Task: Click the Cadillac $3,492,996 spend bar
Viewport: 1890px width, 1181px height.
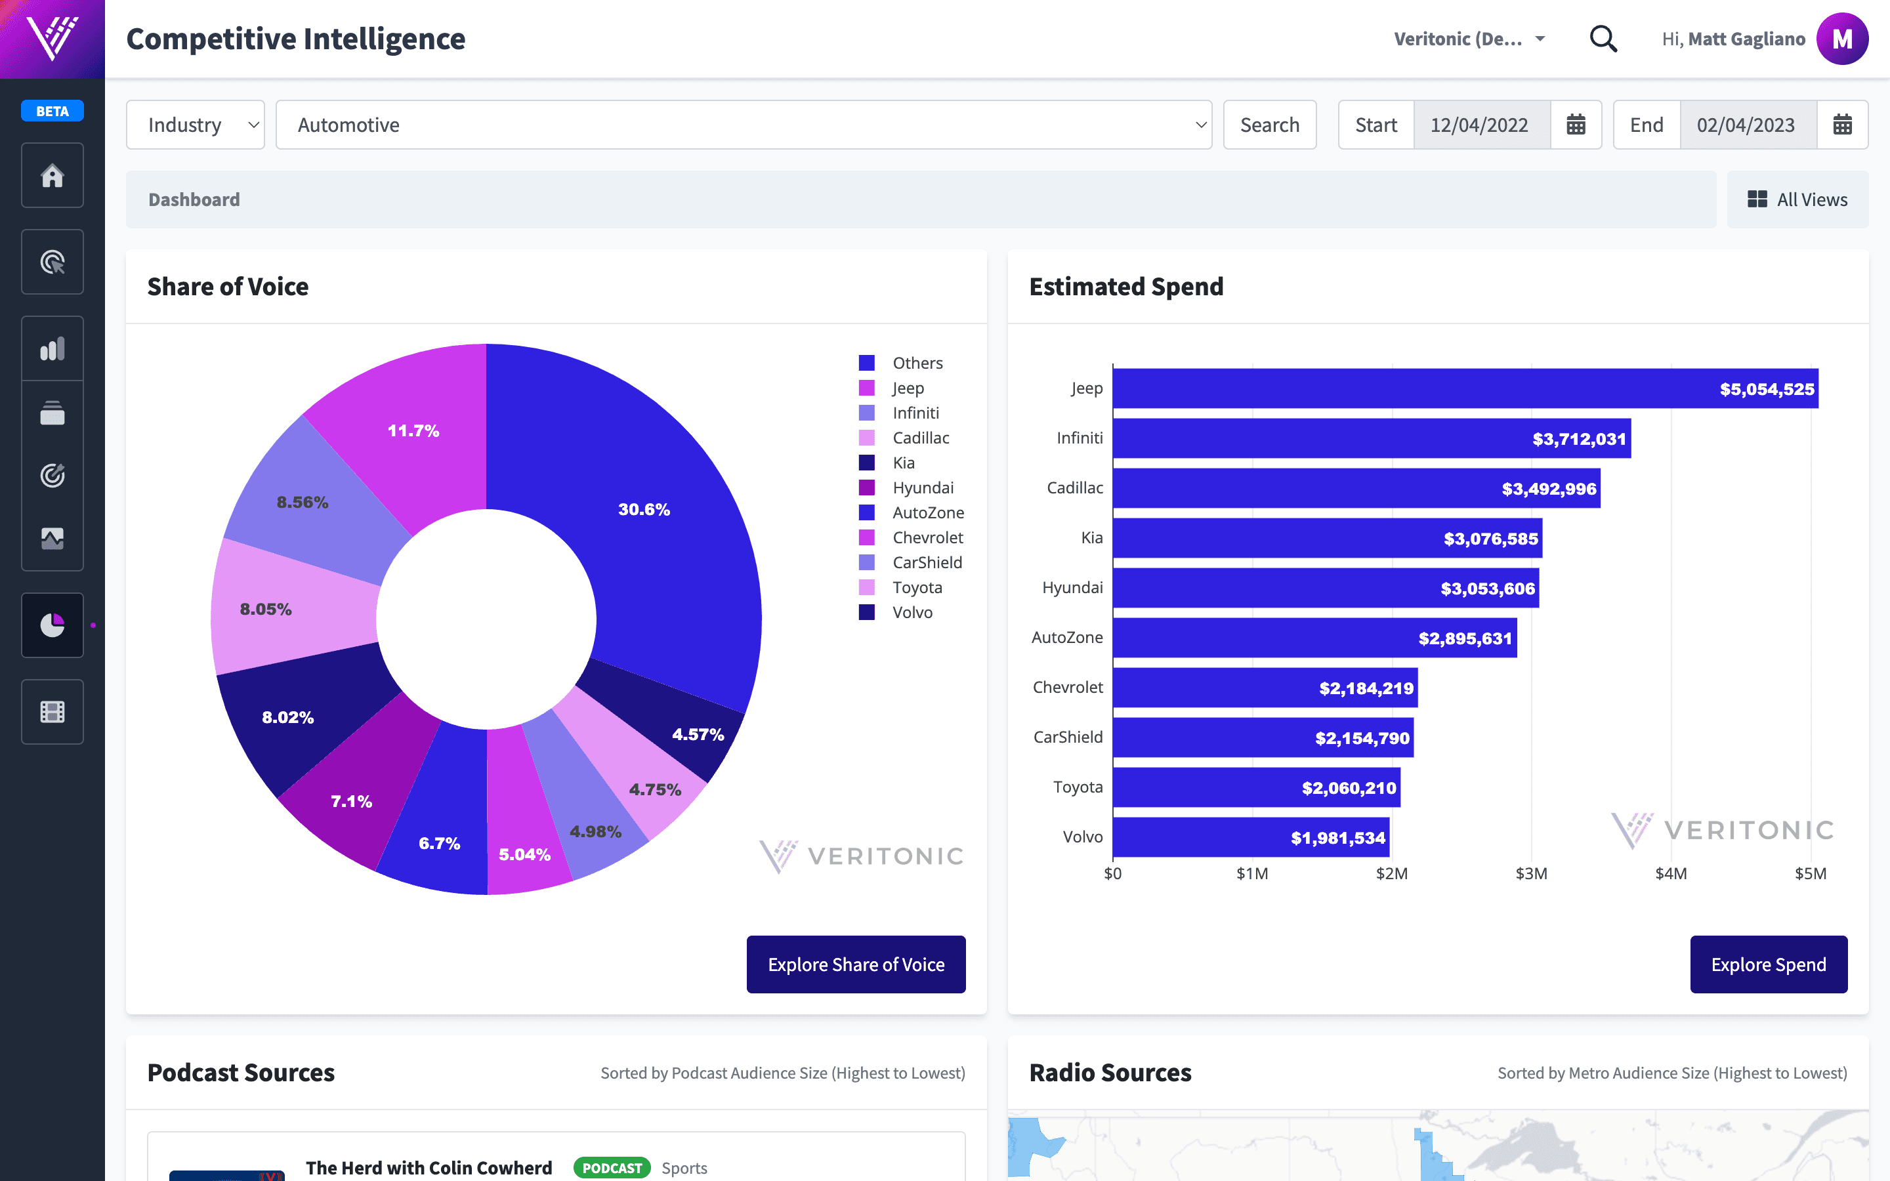Action: [1356, 488]
